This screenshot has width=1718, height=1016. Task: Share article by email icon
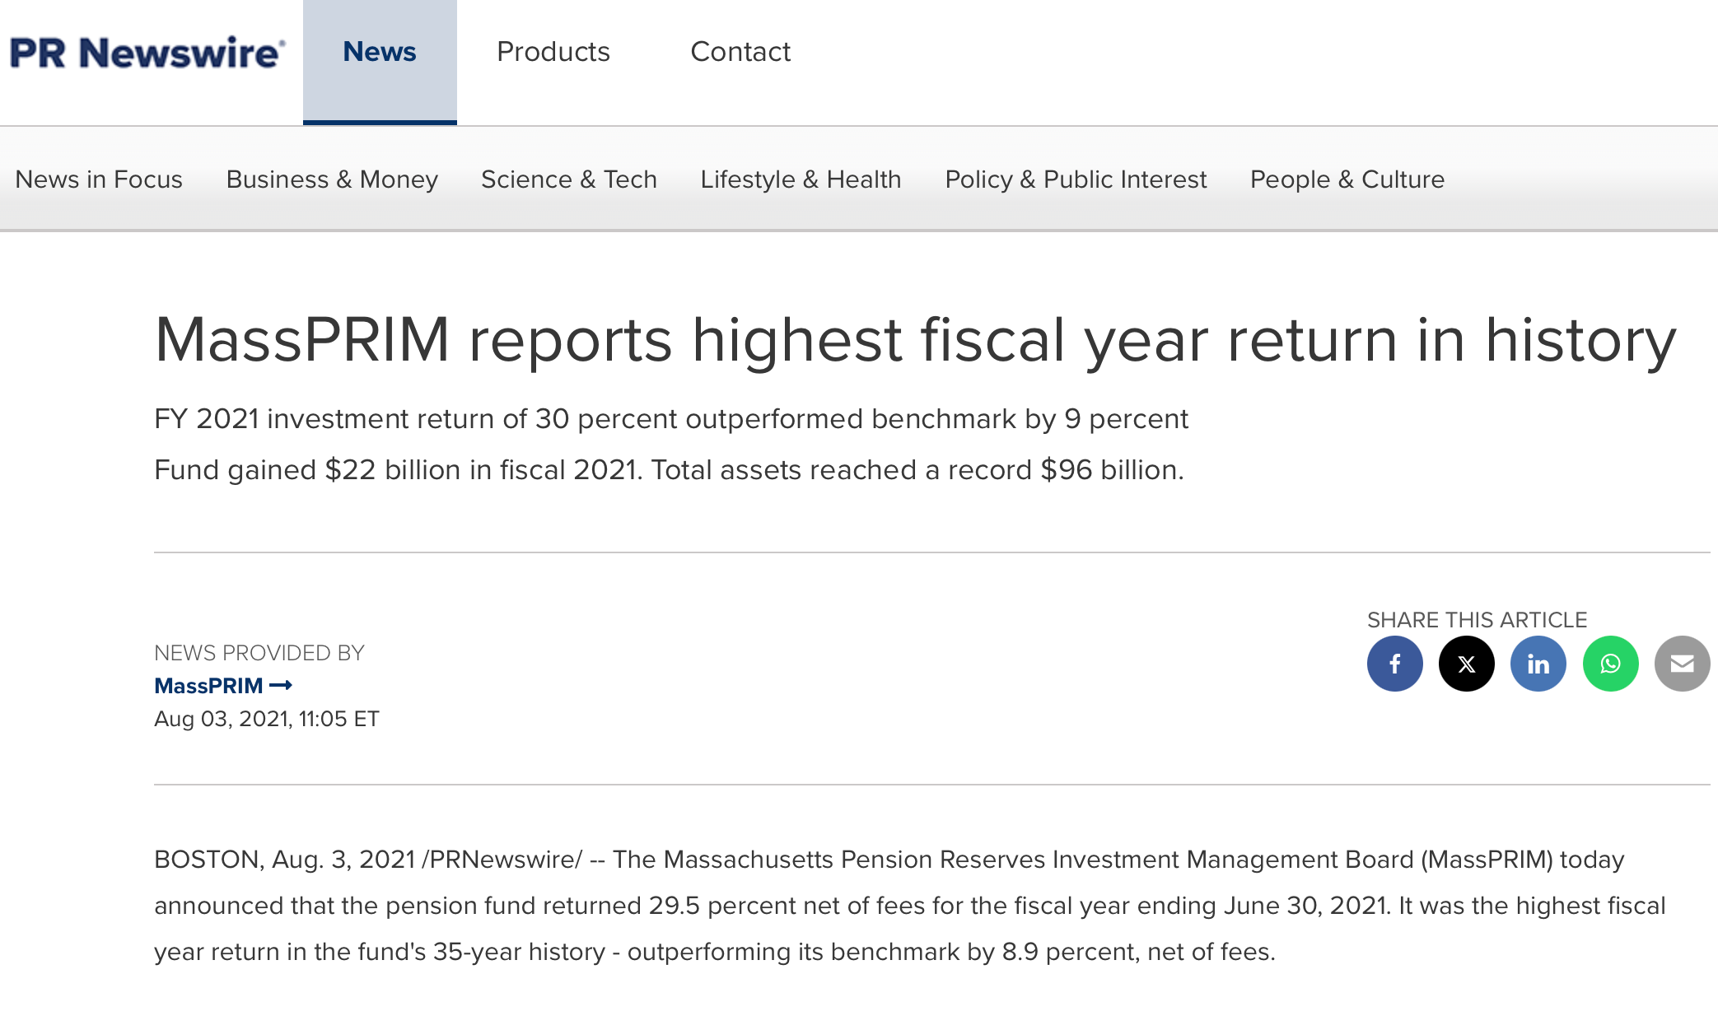tap(1682, 664)
